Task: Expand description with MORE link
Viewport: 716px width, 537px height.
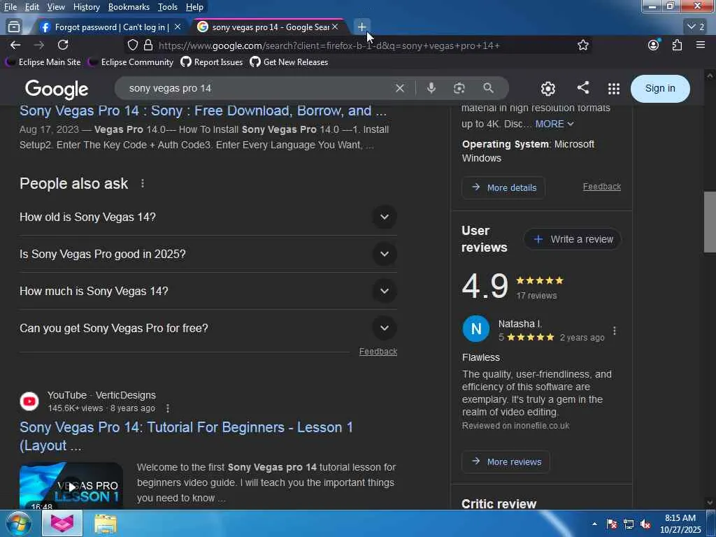Action: [x=554, y=124]
